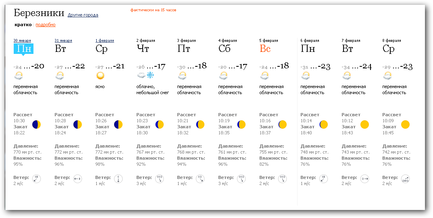The height and width of the screenshot is (218, 433).
Task: Click the partly cloudy icon for 30 января
Action: [18, 75]
